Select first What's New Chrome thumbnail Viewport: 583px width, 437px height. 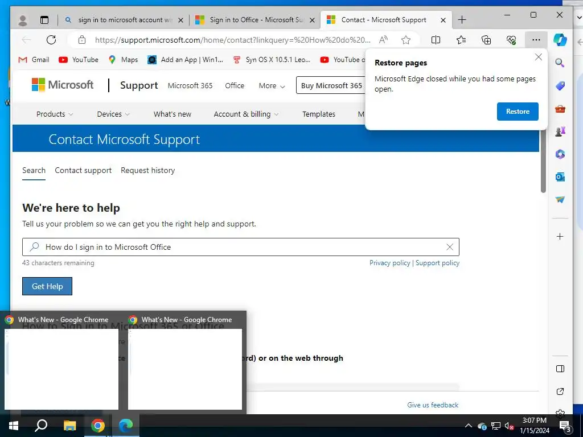pos(61,369)
